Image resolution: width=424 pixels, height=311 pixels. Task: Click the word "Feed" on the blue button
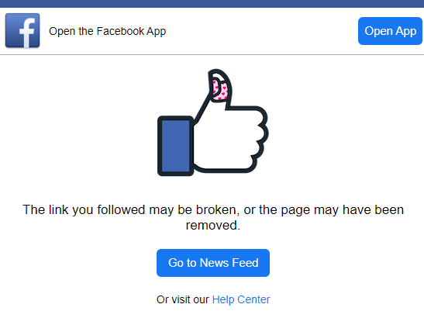click(x=245, y=263)
